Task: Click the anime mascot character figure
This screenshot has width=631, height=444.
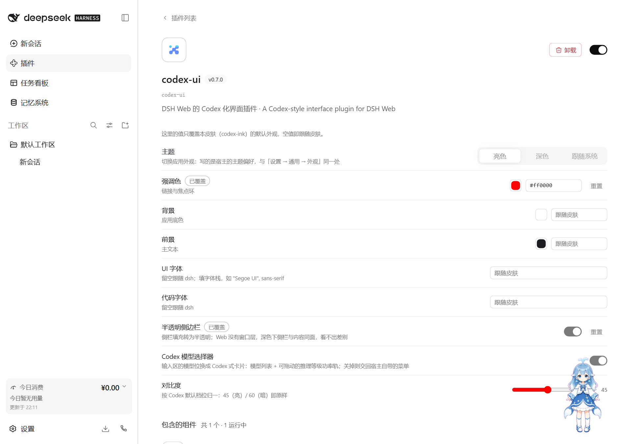Action: click(x=583, y=395)
